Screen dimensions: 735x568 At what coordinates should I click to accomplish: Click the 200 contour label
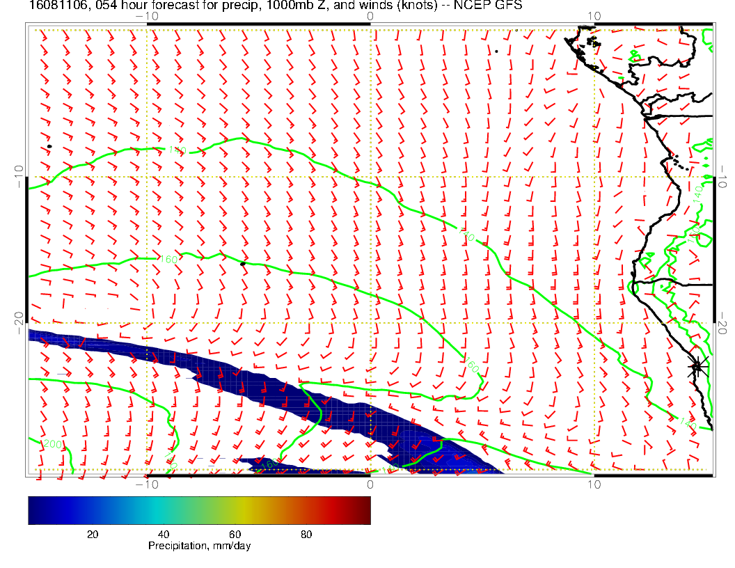point(52,444)
